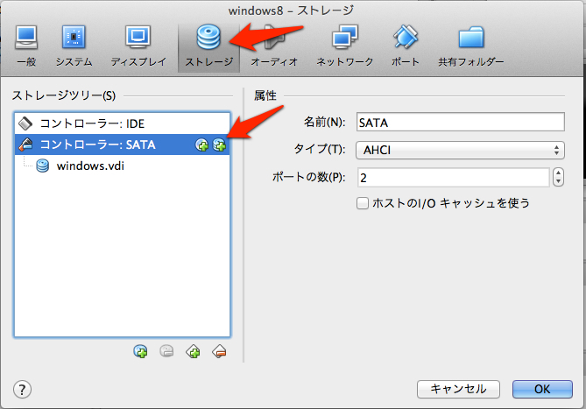Select windows.vdi in storage tree
The height and width of the screenshot is (409, 586).
pos(123,166)
